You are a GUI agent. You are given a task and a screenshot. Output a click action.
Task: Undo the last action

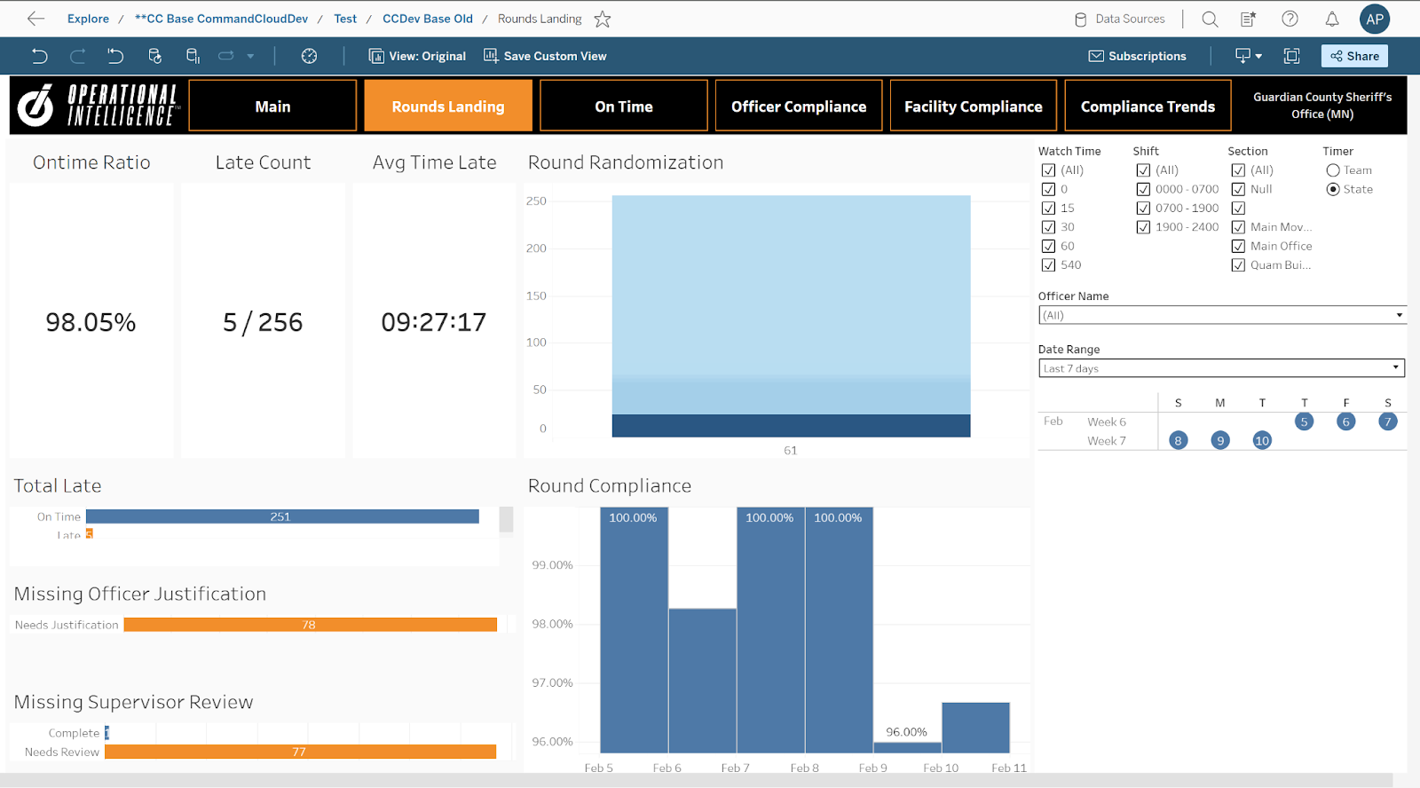40,56
